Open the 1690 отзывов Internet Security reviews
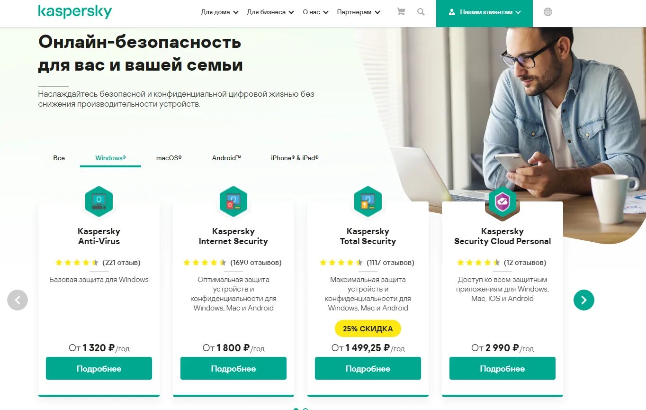 tap(256, 262)
